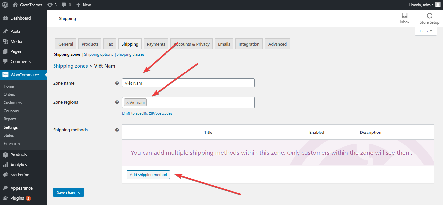Open Shipping classes sub-section

(130, 54)
